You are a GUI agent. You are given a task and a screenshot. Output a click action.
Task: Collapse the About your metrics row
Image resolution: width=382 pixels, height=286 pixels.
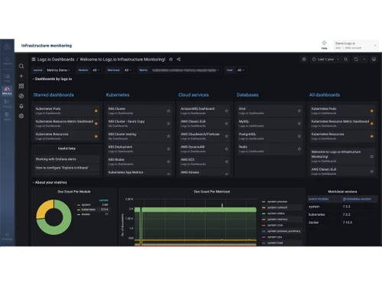[50, 182]
